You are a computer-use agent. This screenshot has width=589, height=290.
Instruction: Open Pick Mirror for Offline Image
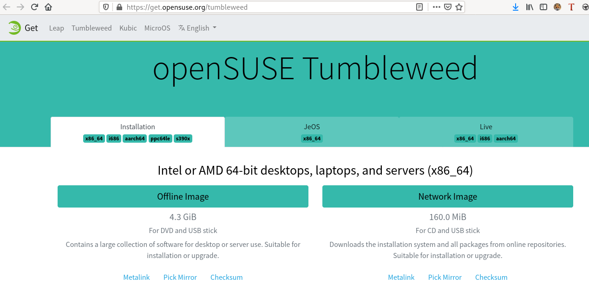pos(180,277)
